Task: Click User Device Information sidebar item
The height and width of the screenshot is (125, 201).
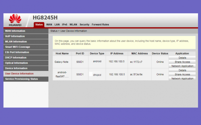Action: tap(26, 74)
